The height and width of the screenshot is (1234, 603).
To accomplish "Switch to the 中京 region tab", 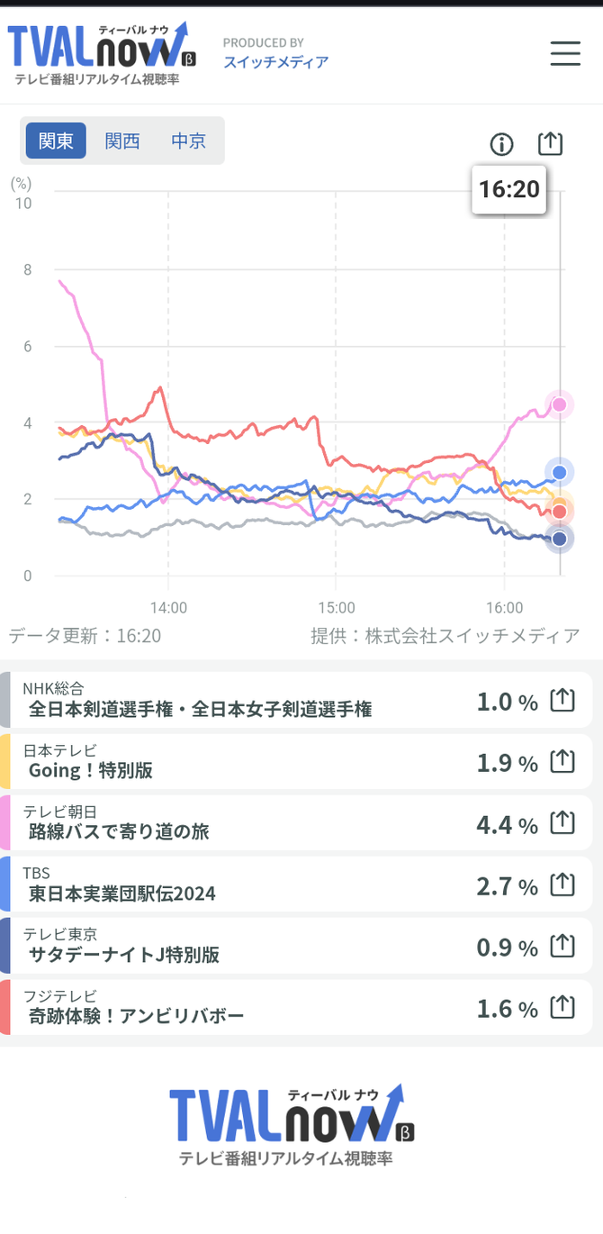I will pos(188,141).
